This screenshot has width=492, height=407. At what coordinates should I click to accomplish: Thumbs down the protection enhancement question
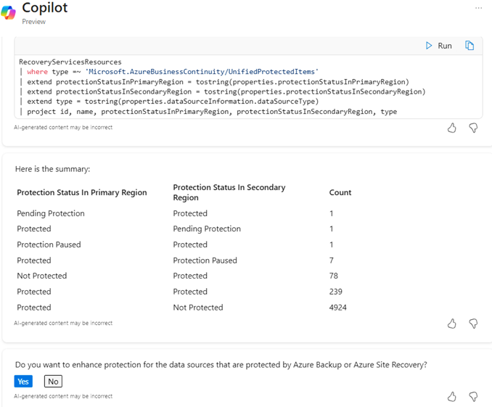click(473, 396)
